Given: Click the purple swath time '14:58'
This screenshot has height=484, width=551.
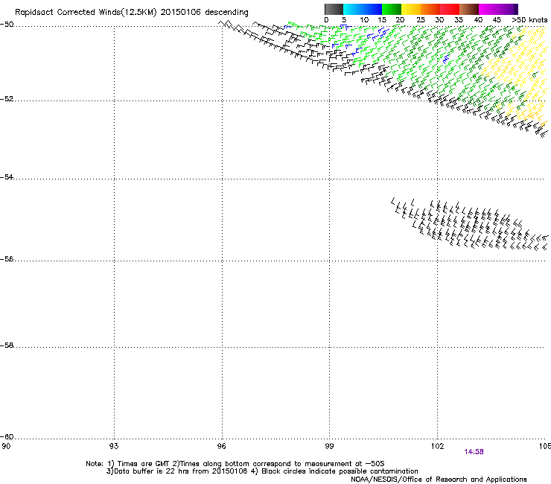Looking at the screenshot, I should pos(474,452).
